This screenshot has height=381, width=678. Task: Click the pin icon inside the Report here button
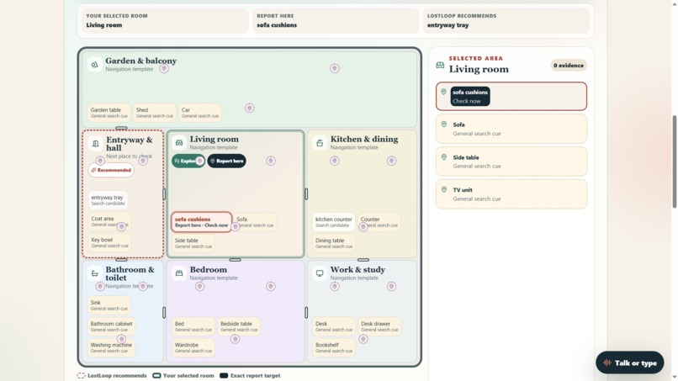(x=212, y=161)
